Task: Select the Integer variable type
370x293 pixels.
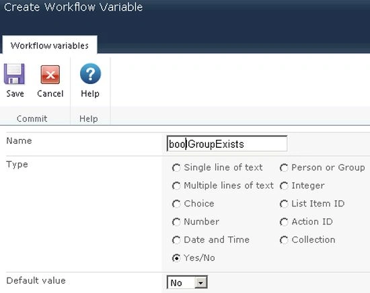Action: 284,185
